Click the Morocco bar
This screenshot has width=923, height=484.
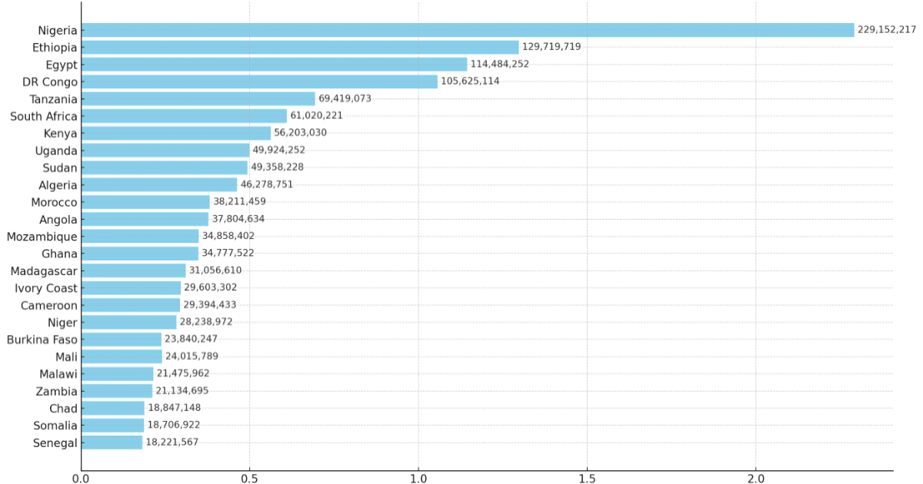pos(145,202)
